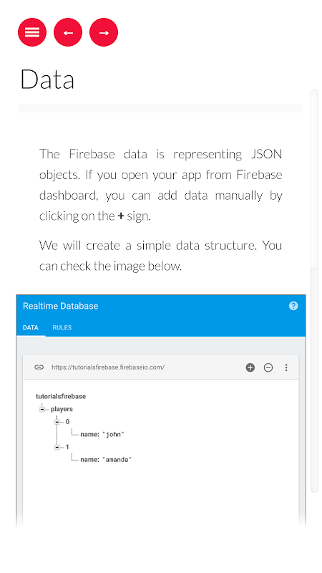Click the Data page heading
This screenshot has width=322, height=573.
47,79
